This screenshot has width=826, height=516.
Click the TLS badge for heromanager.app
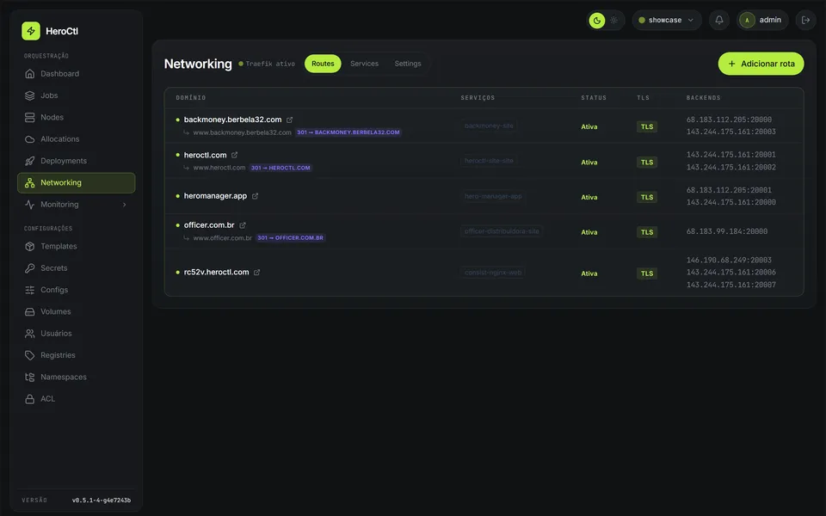pyautogui.click(x=647, y=198)
